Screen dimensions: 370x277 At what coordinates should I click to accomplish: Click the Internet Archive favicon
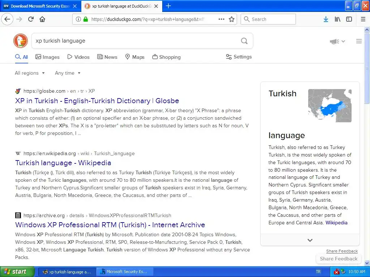click(18, 215)
